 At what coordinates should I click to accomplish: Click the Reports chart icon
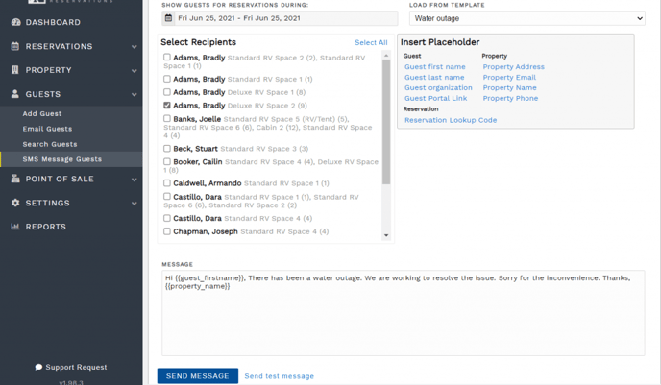click(x=15, y=227)
